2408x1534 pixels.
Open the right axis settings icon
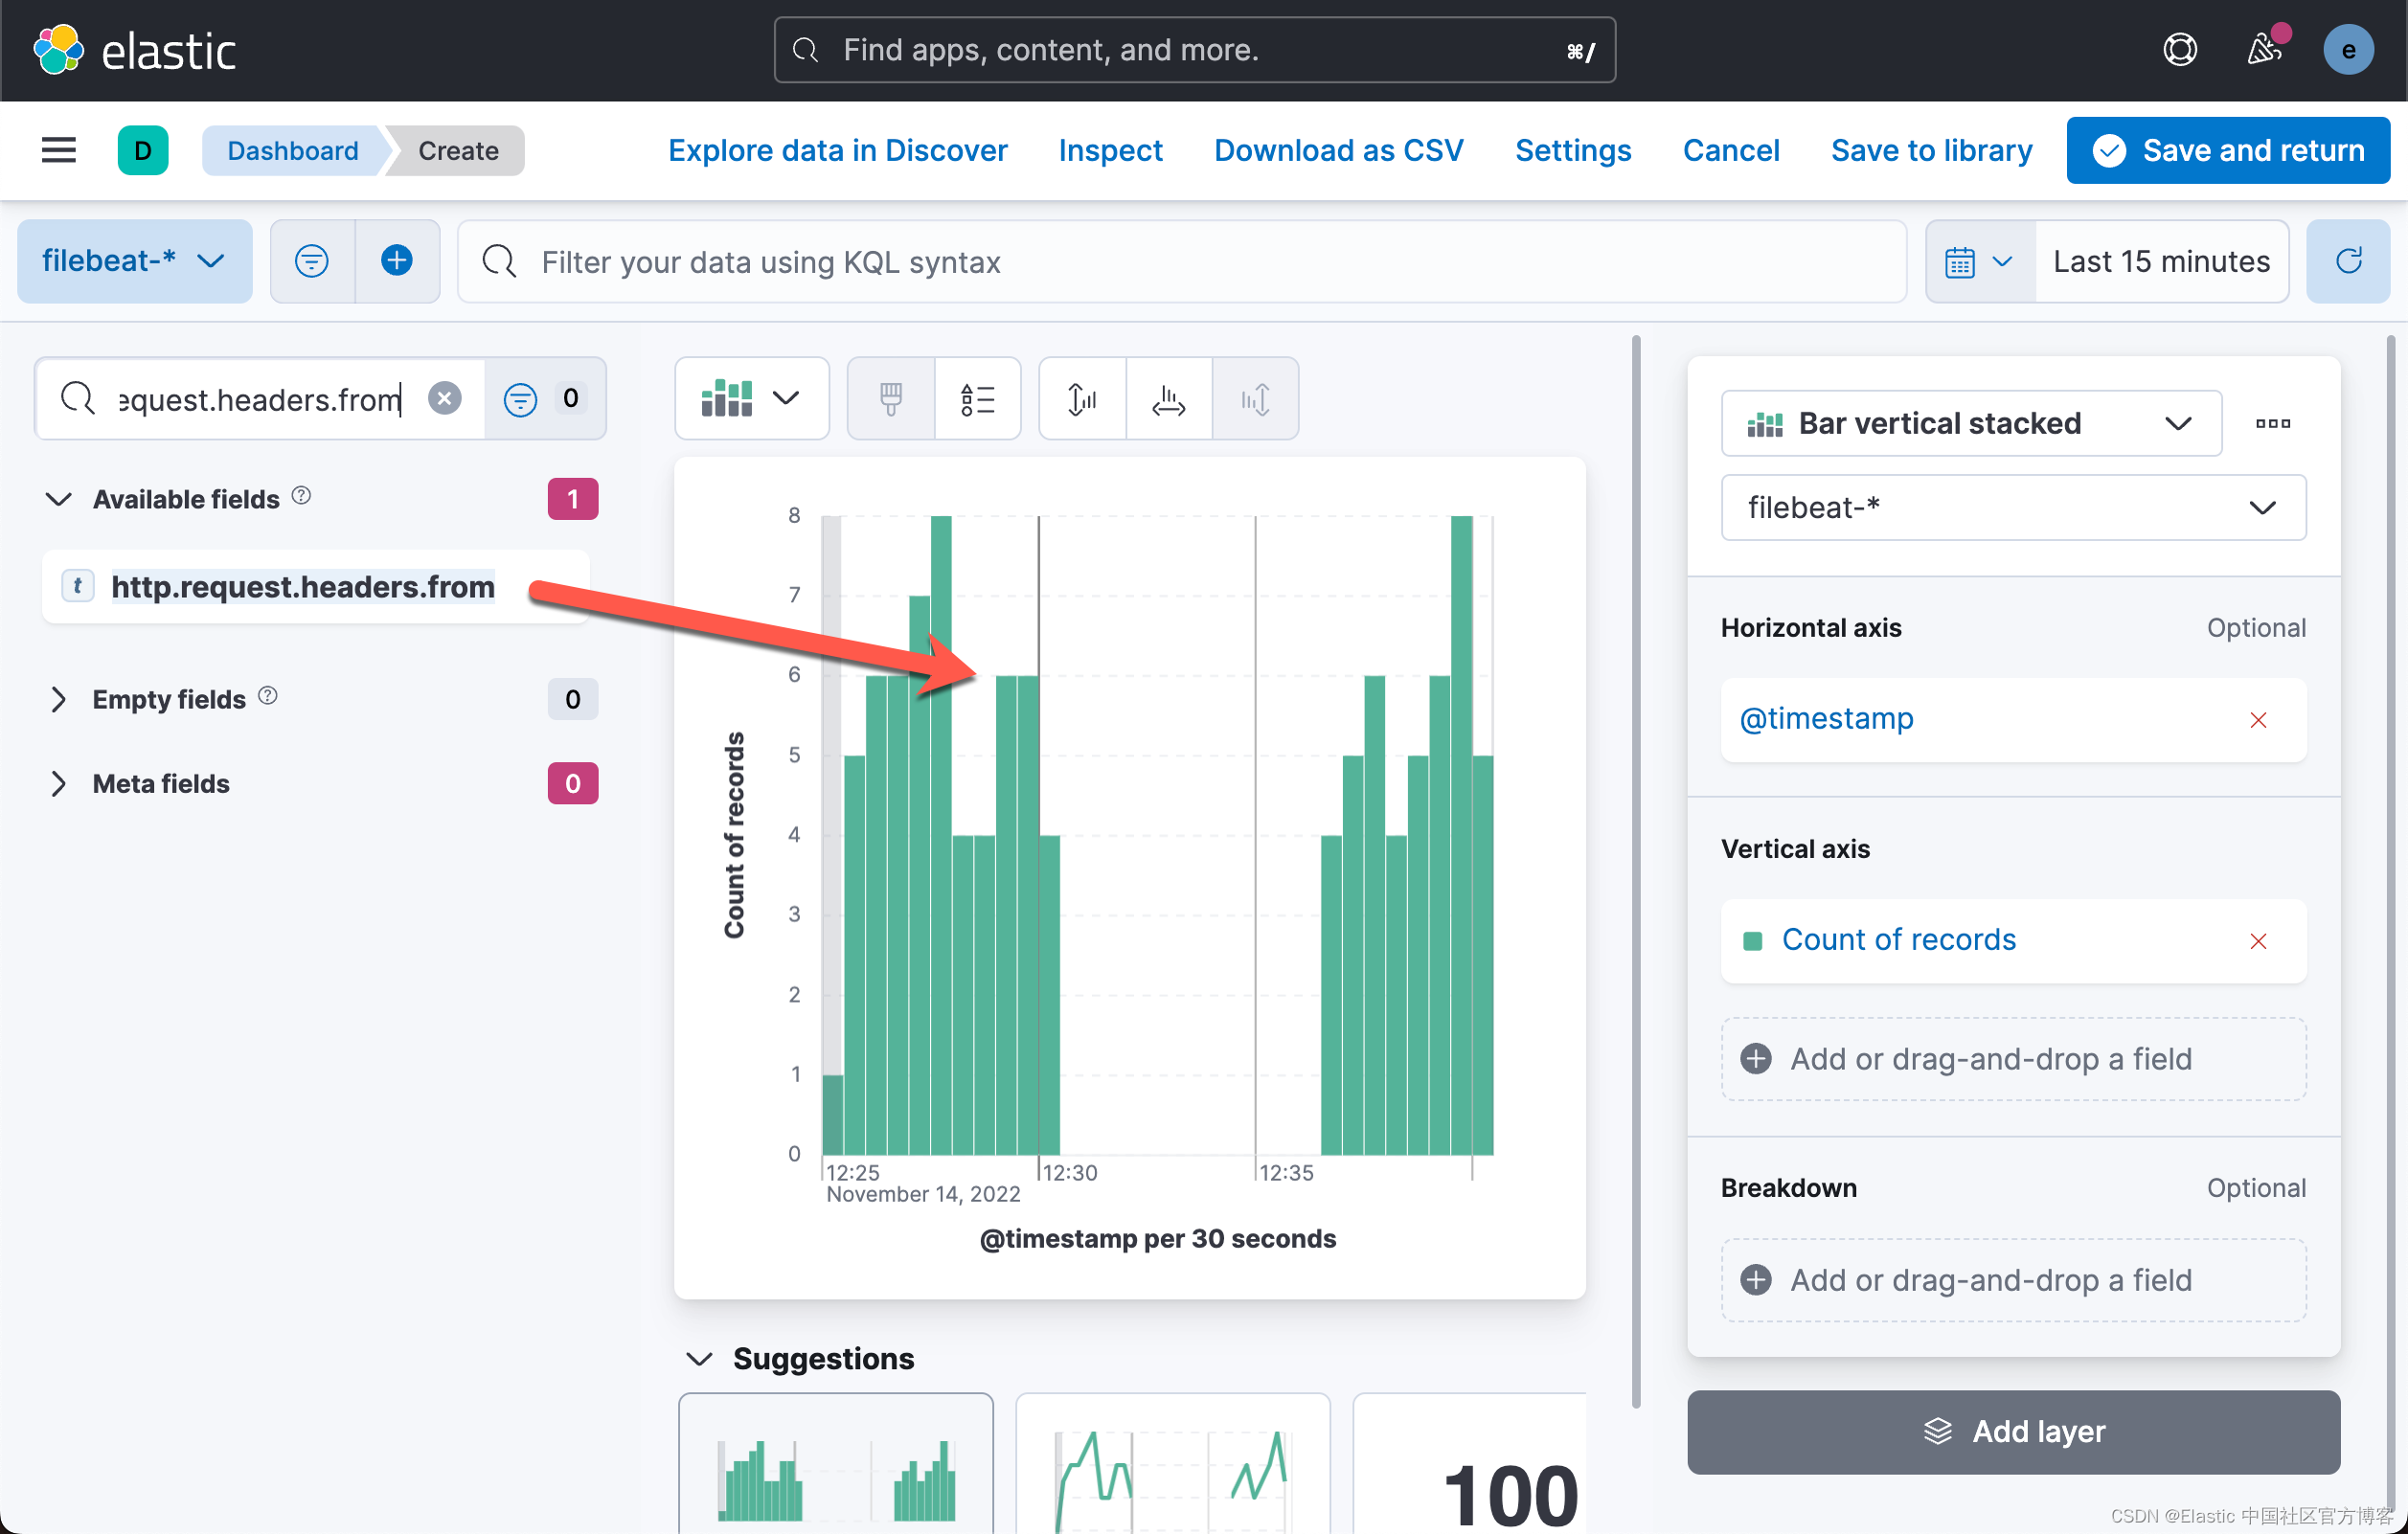coord(1255,398)
